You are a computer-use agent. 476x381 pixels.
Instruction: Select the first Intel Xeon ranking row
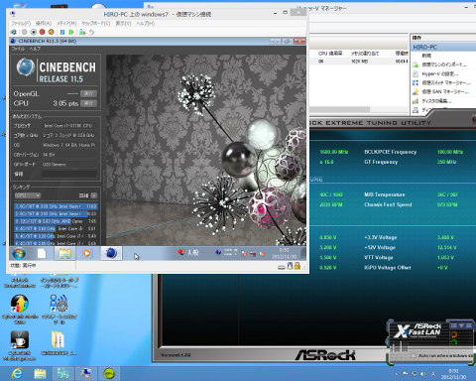(x=56, y=206)
